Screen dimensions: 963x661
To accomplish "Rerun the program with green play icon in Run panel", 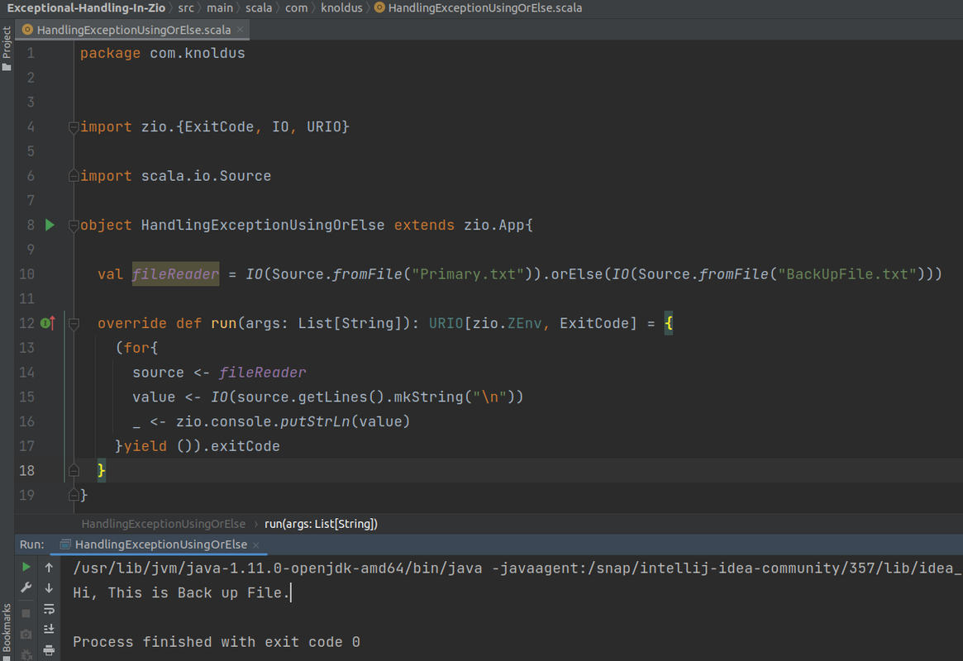I will click(26, 567).
